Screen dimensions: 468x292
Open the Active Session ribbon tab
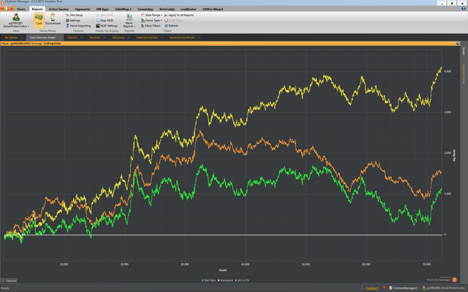click(59, 9)
